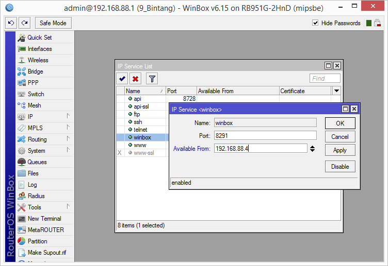Open Radius from the sidebar

(x=45, y=196)
